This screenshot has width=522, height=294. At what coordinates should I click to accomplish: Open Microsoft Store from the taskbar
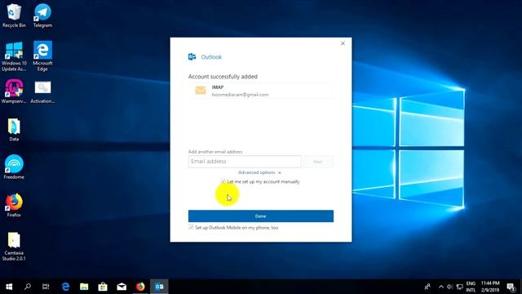point(103,287)
